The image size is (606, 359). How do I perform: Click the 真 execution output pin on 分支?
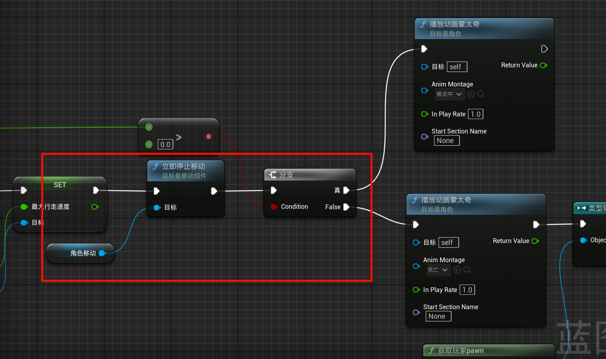click(x=346, y=190)
